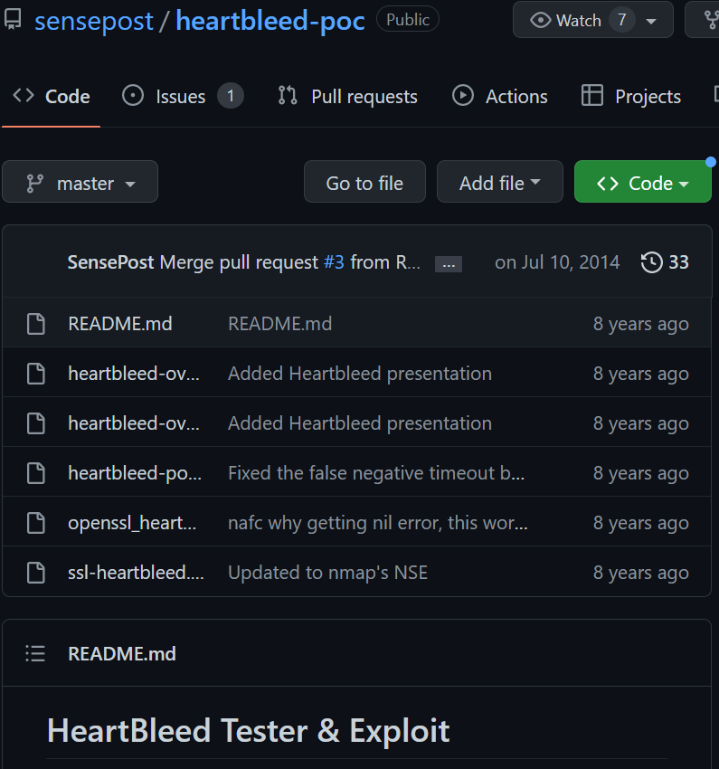Expand the Add file dropdown
This screenshot has height=769, width=719.
500,182
